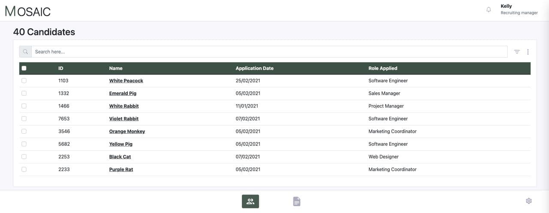Click Sales Manager role cell
This screenshot has width=549, height=213.
pos(384,93)
